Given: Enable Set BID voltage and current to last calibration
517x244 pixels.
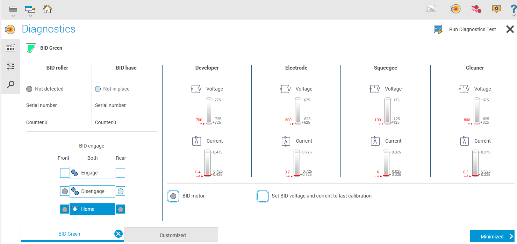Looking at the screenshot, I should tap(263, 196).
